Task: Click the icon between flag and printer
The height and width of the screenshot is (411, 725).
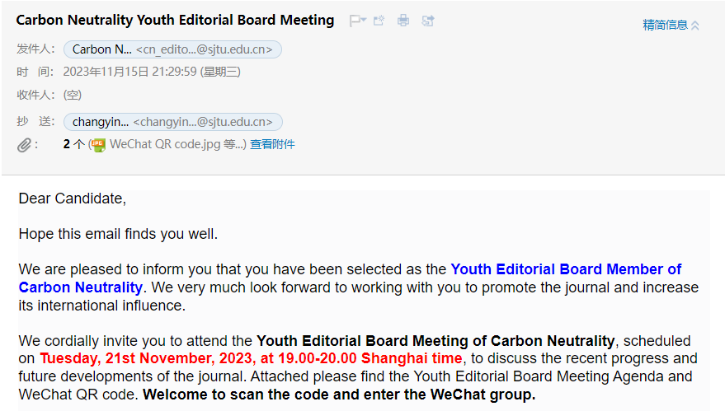Action: pyautogui.click(x=379, y=21)
